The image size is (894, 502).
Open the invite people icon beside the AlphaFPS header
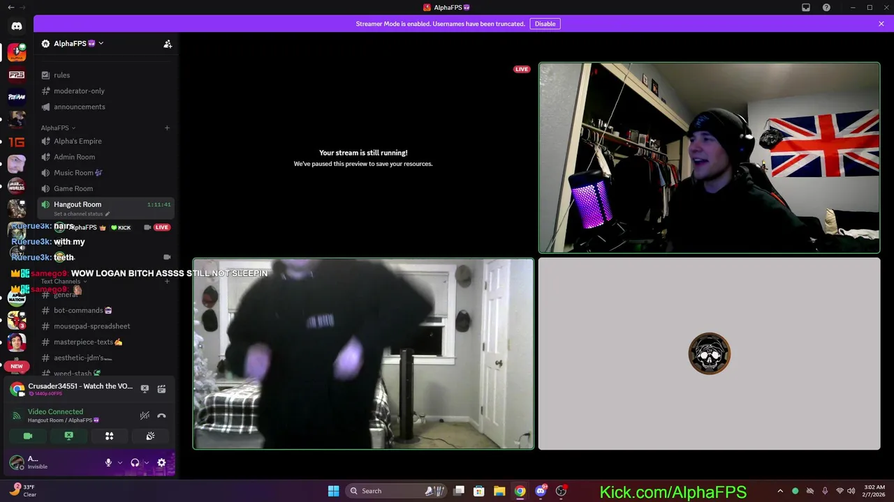pyautogui.click(x=168, y=44)
